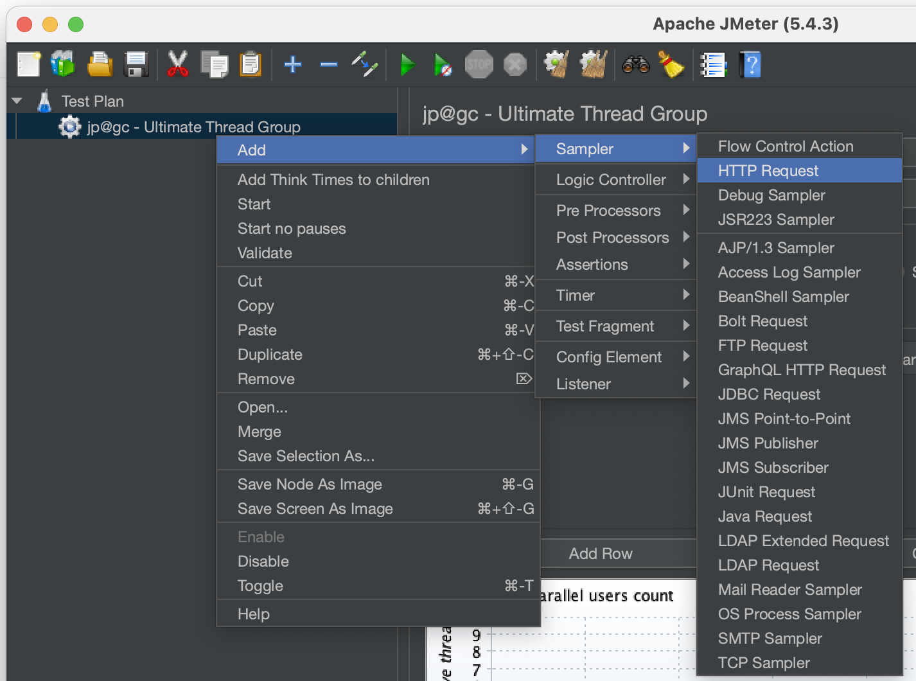Image resolution: width=916 pixels, height=681 pixels.
Task: Select the Test Plan tree label
Action: (92, 102)
